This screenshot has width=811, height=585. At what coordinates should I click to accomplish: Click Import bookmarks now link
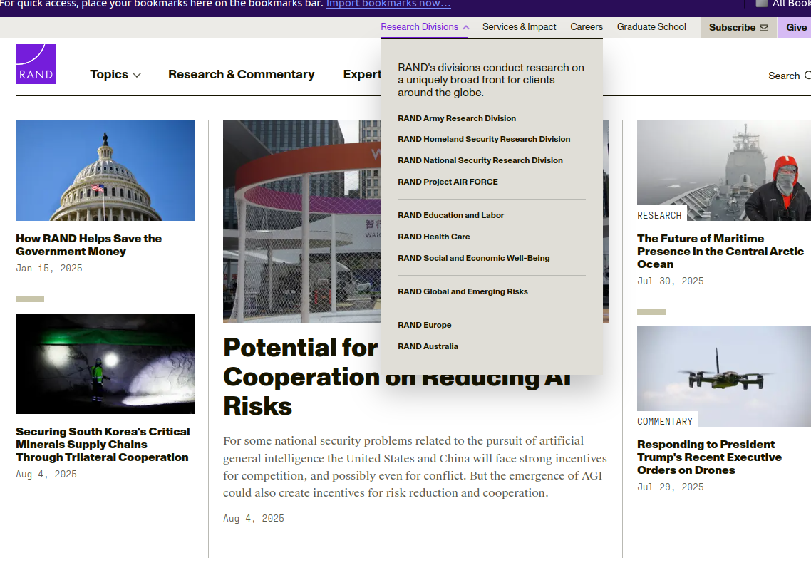tap(388, 4)
